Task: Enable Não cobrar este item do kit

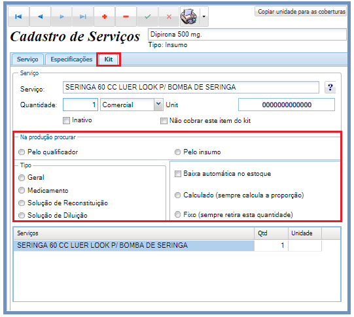Action: (x=164, y=121)
